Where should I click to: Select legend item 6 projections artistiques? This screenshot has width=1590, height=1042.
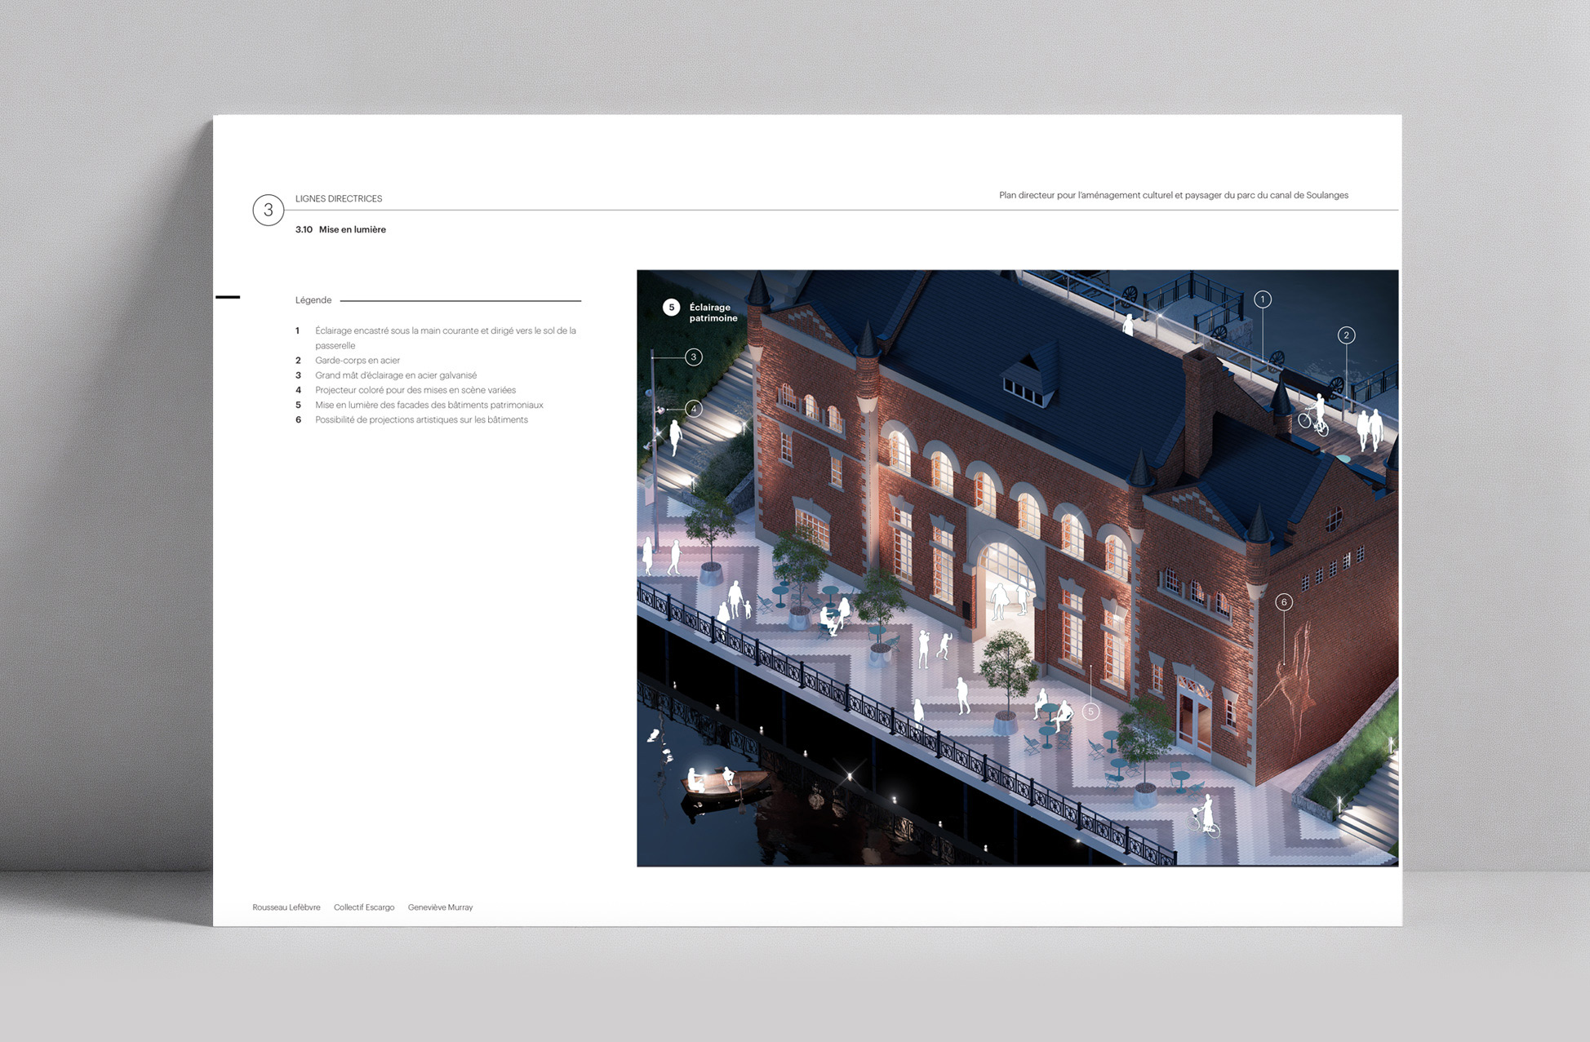(x=421, y=420)
